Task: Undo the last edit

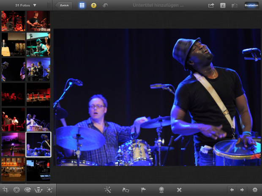Action: (105, 5)
